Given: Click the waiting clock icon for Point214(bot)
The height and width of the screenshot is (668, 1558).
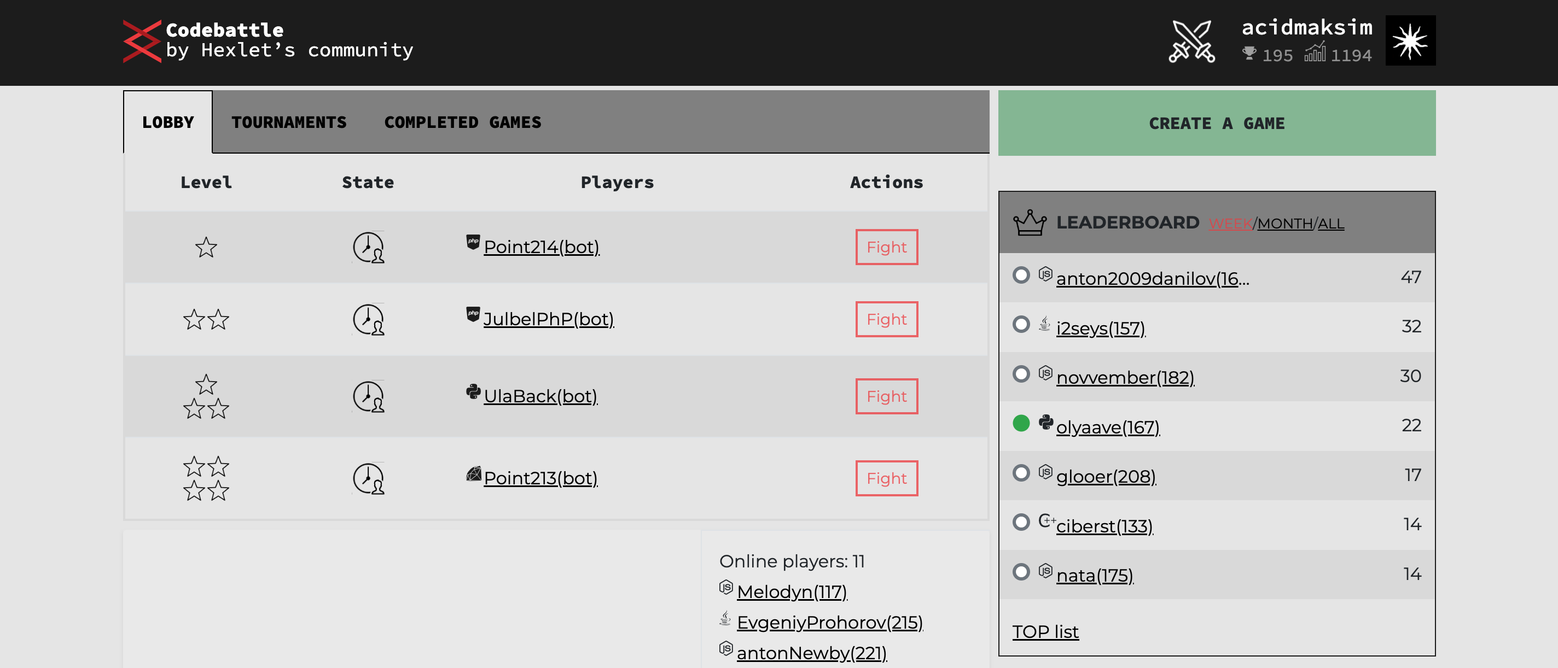Looking at the screenshot, I should coord(368,247).
